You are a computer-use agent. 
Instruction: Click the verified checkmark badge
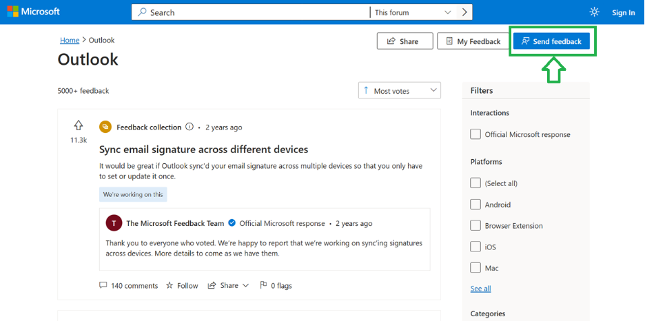(x=232, y=223)
